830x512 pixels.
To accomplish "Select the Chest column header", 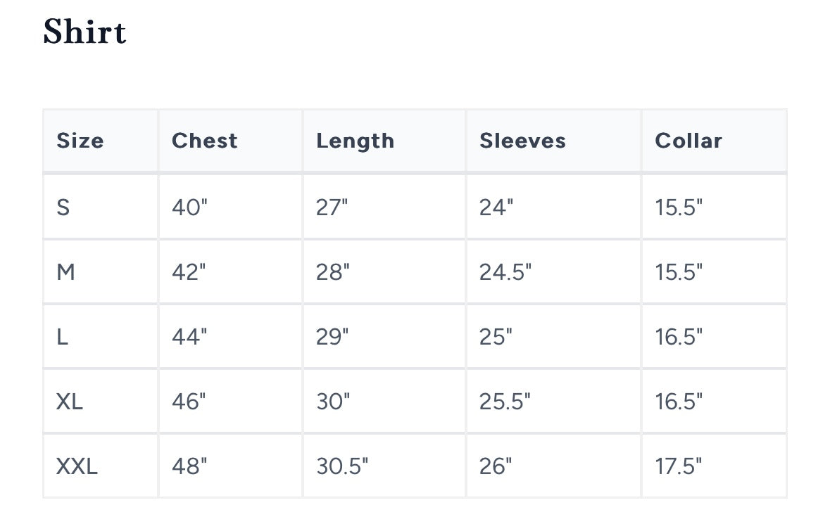I will click(205, 141).
